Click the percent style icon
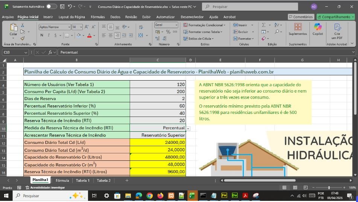Viewport: 358px width, 202px height. tap(168, 32)
